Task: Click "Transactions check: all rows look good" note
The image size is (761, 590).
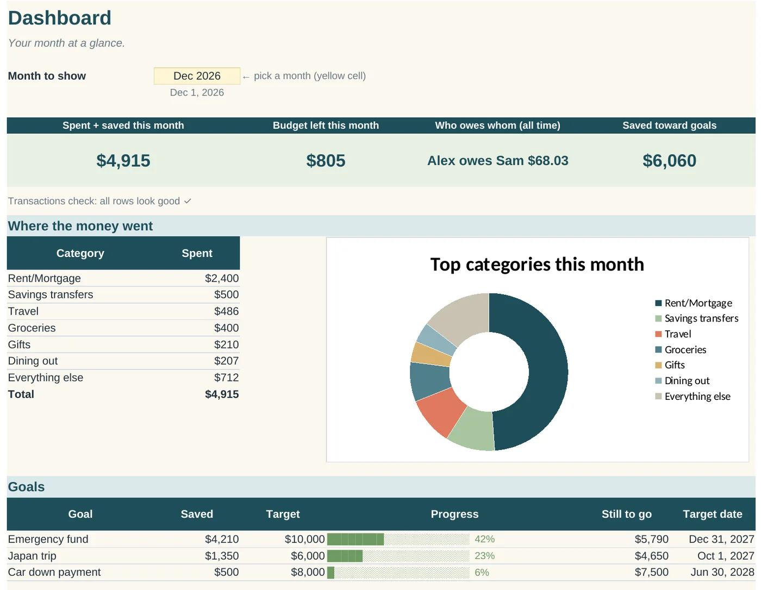Action: coord(99,201)
